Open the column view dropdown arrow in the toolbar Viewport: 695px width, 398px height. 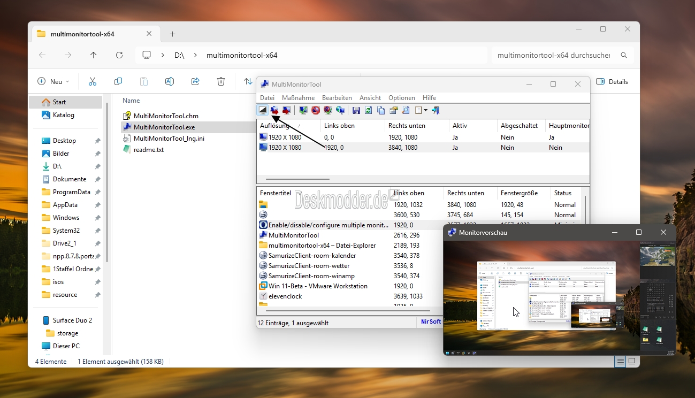[425, 110]
